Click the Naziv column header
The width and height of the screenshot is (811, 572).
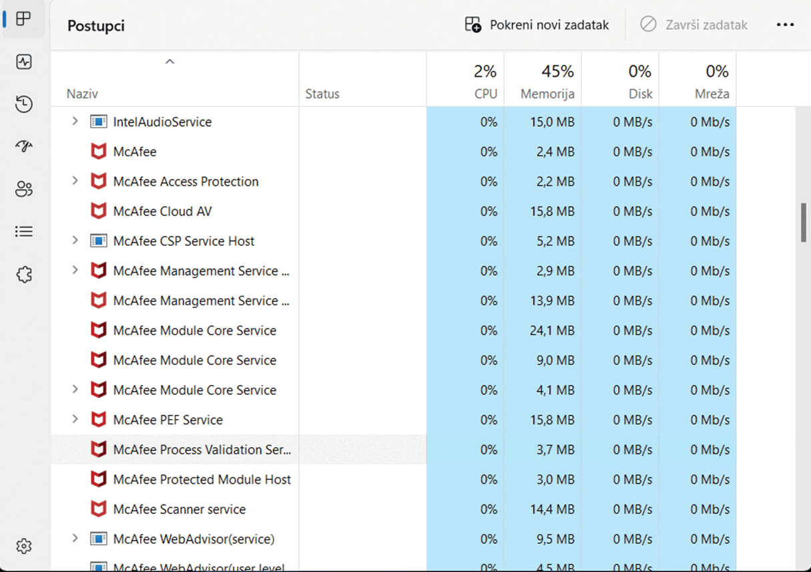click(82, 94)
